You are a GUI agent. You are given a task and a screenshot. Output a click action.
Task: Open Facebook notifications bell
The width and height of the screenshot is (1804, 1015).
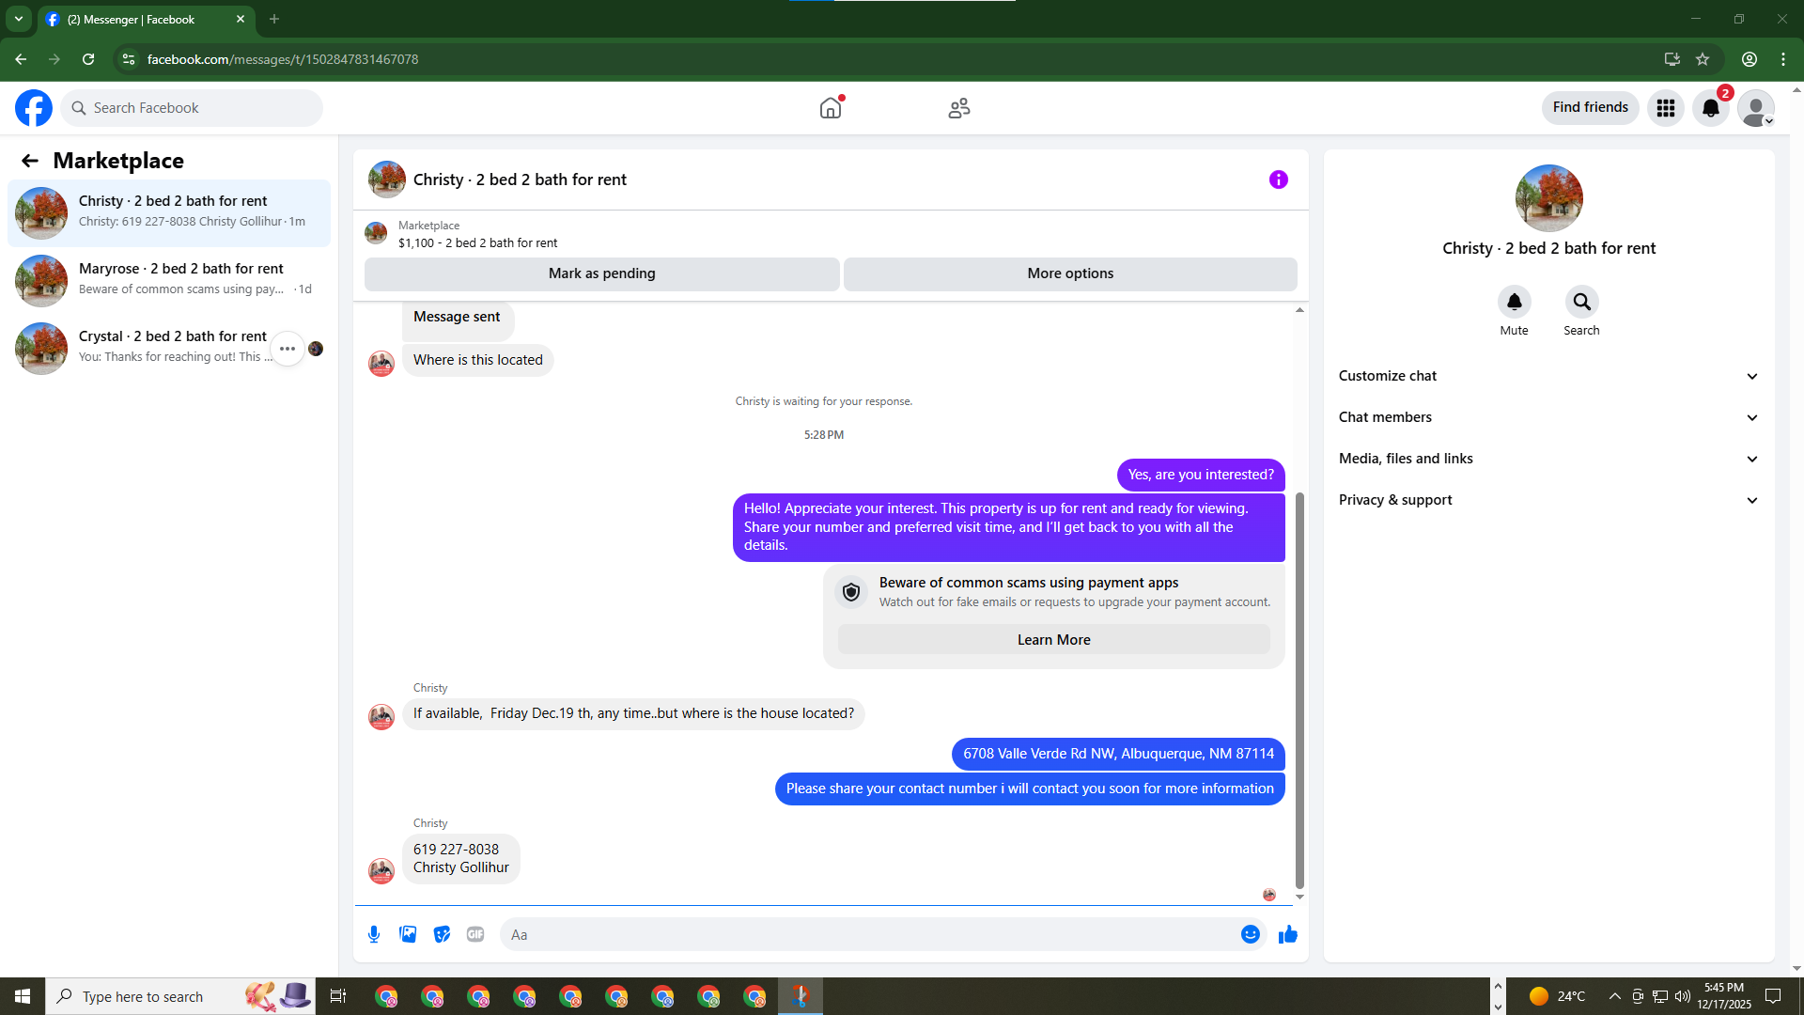(x=1710, y=108)
